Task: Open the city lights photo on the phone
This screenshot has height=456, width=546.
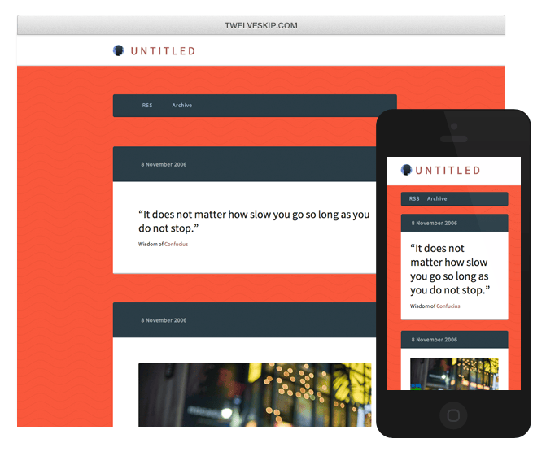Action: (454, 374)
